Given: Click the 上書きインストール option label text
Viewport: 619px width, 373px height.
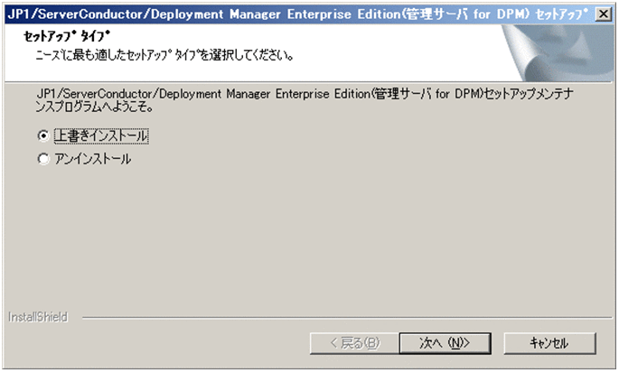Looking at the screenshot, I should click(x=100, y=135).
